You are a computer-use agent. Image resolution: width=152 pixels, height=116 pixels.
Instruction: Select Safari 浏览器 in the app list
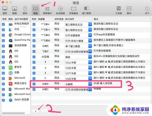tap(16, 100)
